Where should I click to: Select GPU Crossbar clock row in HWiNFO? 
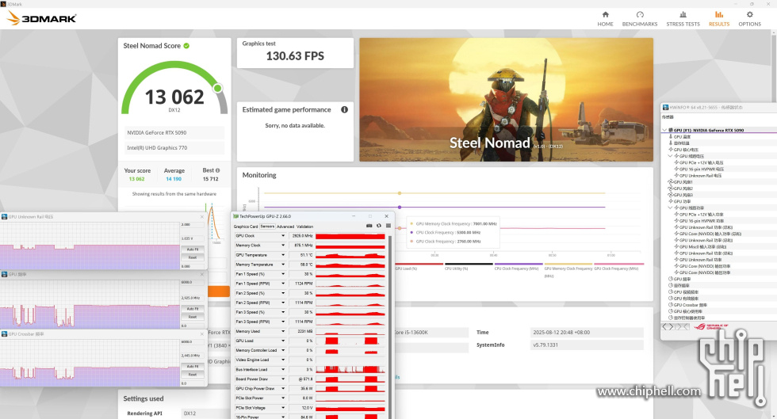pyautogui.click(x=688, y=305)
